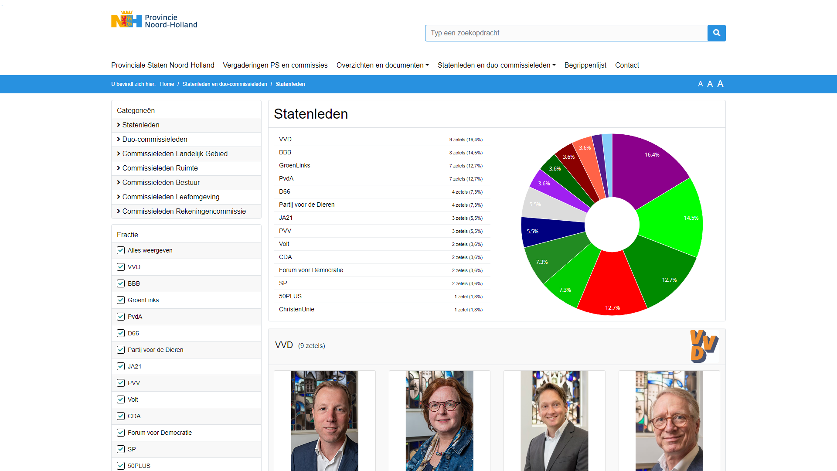Click JA21 row in seats table
Viewport: 837px width, 471px height.
pos(381,218)
